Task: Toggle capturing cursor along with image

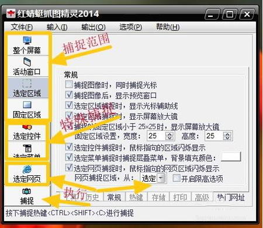Action: (x=69, y=84)
